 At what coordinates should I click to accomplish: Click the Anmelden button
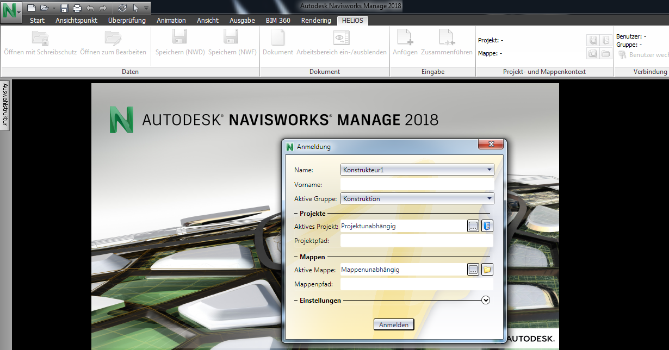394,324
